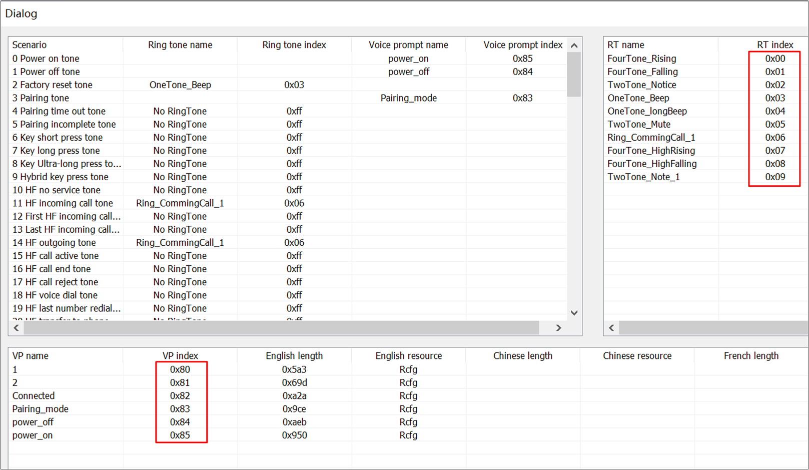The width and height of the screenshot is (809, 470).
Task: Click VP index 0x80 cell
Action: 180,369
